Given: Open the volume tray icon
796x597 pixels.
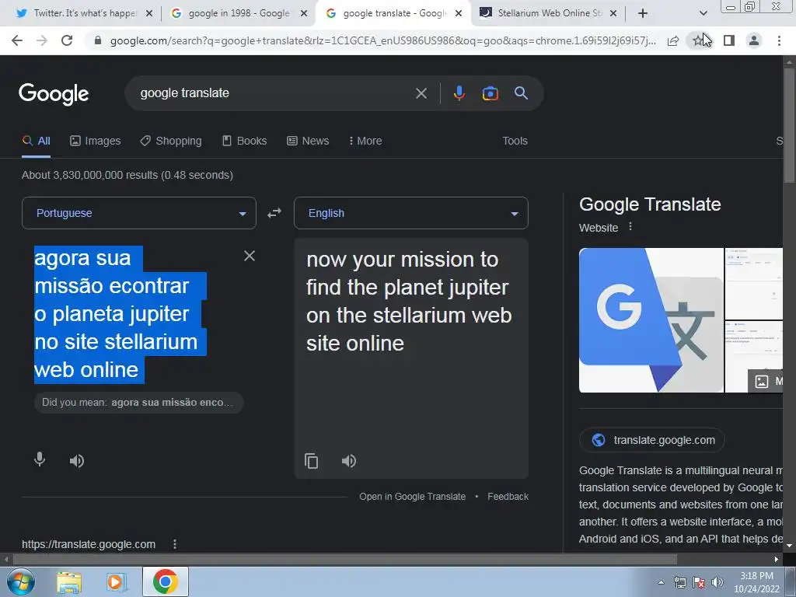Looking at the screenshot, I should pos(717,582).
